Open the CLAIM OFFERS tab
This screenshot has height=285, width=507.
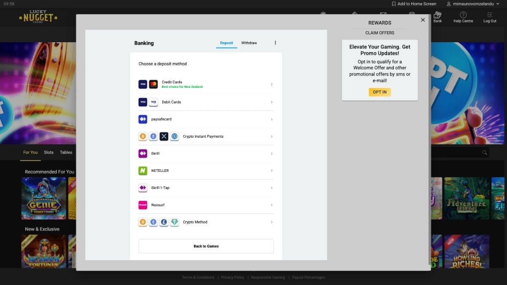[x=380, y=33]
